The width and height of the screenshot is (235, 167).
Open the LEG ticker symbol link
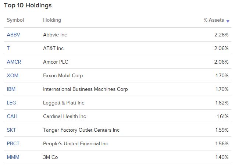[11, 103]
